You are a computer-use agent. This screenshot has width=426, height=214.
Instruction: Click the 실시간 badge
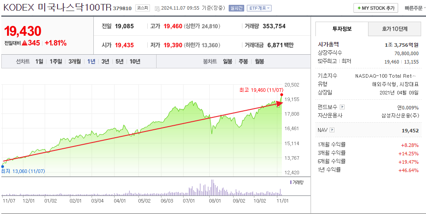236,8
